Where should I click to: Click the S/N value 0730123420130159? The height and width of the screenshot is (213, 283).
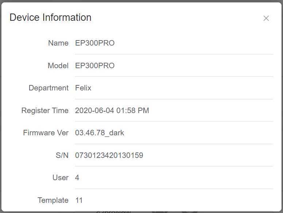(x=109, y=155)
